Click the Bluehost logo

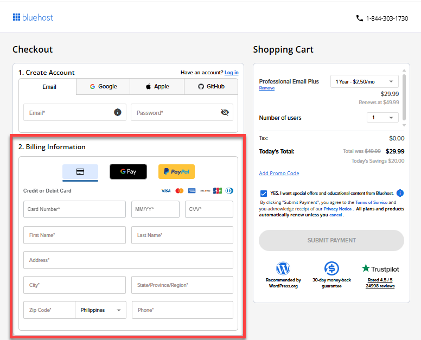pyautogui.click(x=33, y=17)
